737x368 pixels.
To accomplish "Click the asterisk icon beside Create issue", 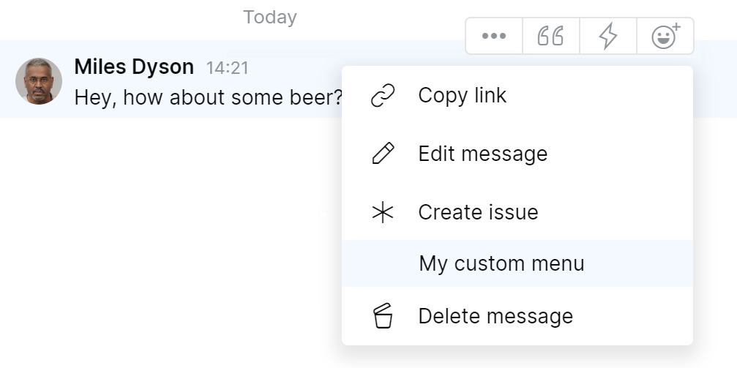I will click(383, 213).
